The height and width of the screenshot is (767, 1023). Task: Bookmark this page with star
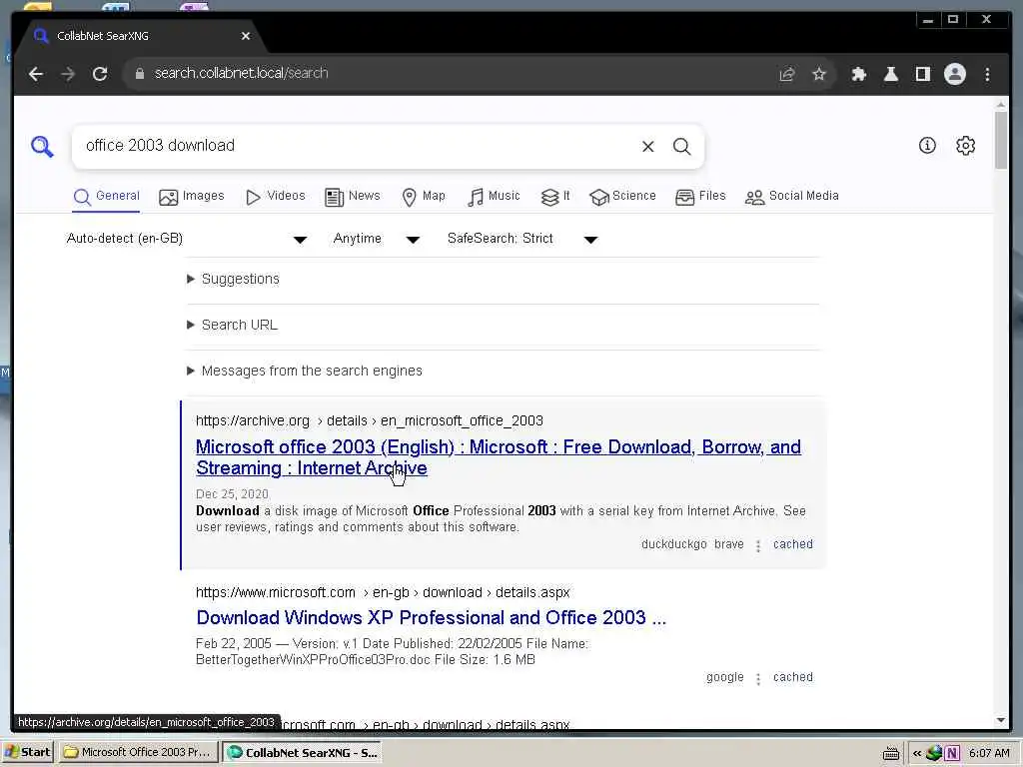coord(819,74)
